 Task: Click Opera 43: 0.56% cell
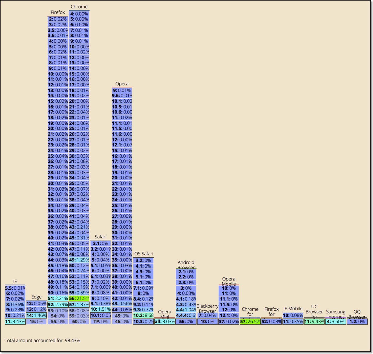coord(122,304)
